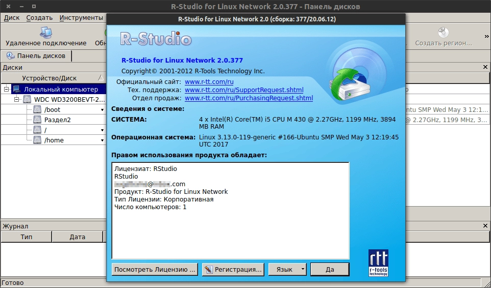The height and width of the screenshot is (288, 491).
Task: Open the / row dropdown arrow
Action: click(102, 130)
